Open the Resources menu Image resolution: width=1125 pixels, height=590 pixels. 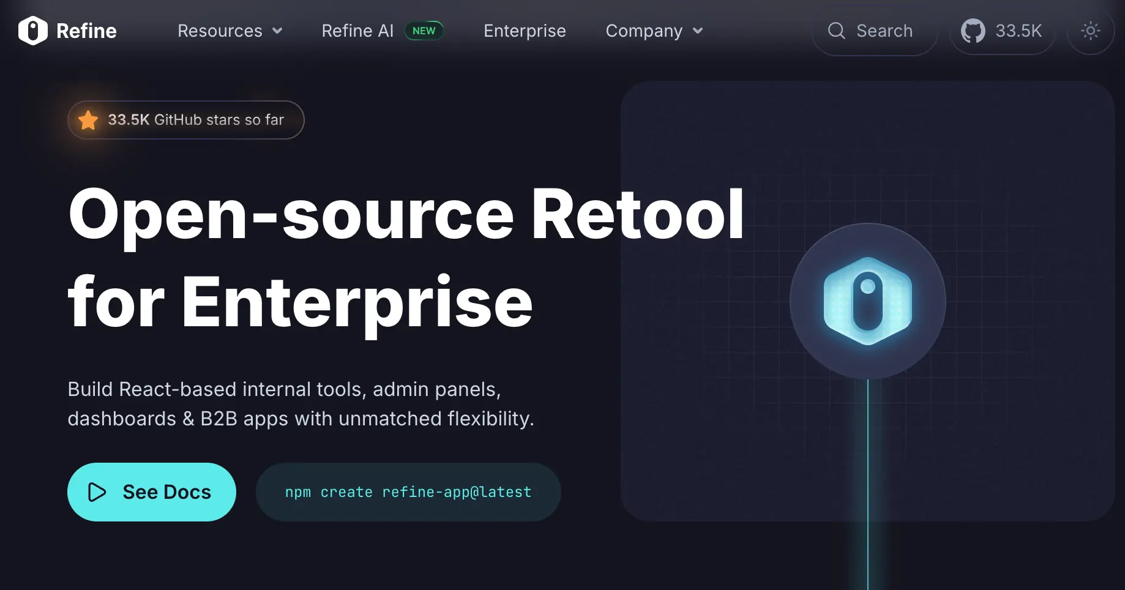pyautogui.click(x=220, y=31)
